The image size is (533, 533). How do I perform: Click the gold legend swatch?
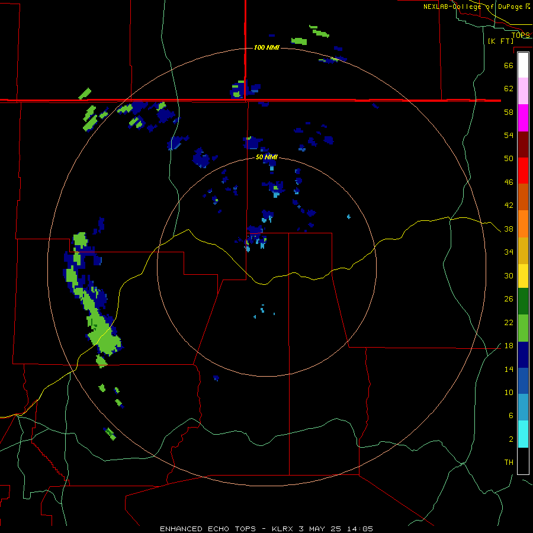523,251
